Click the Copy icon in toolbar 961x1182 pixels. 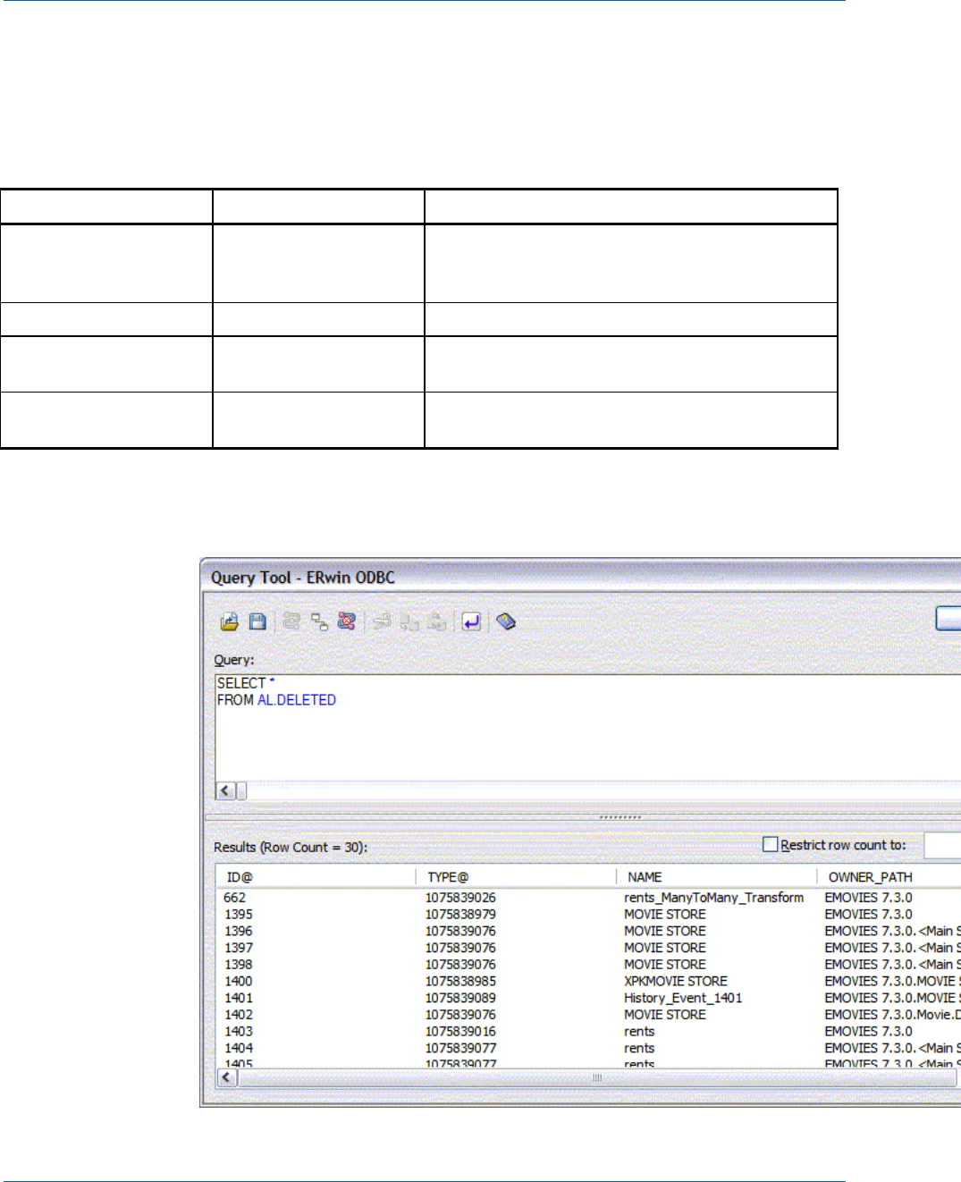click(409, 621)
